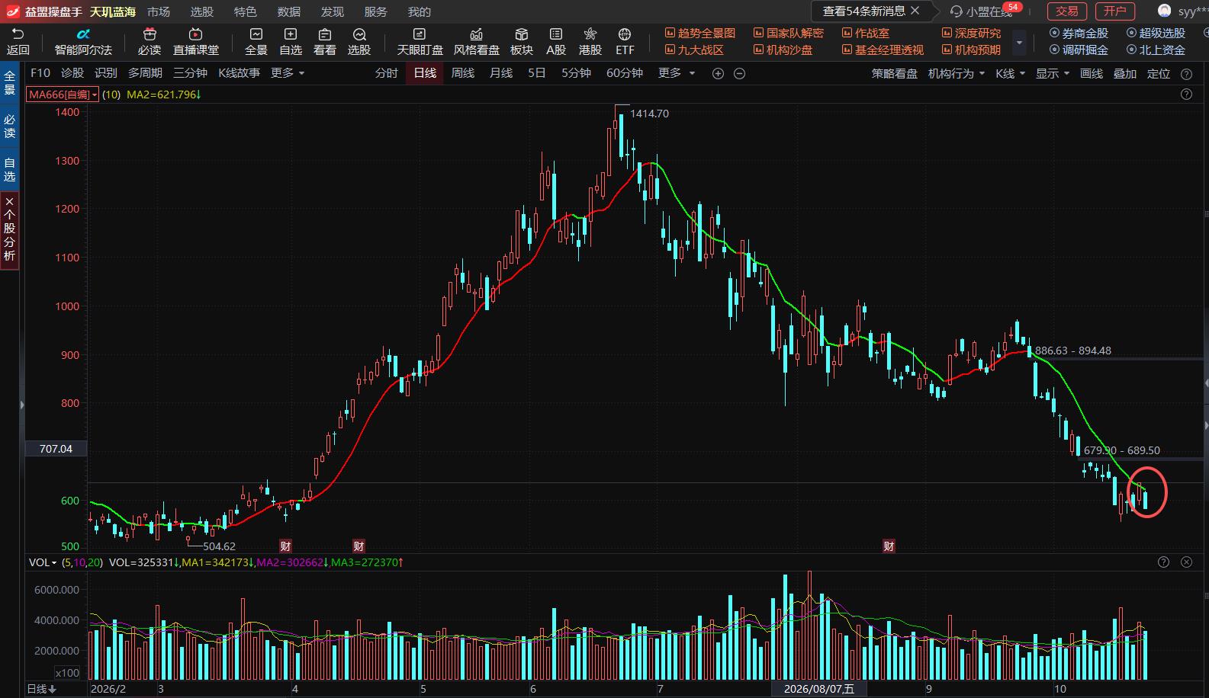The height and width of the screenshot is (698, 1209).
Task: Zoom in chart with plus icon
Action: coord(718,73)
